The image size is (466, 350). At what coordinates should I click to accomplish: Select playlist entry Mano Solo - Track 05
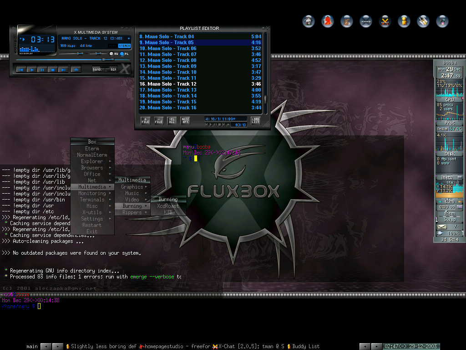click(200, 42)
